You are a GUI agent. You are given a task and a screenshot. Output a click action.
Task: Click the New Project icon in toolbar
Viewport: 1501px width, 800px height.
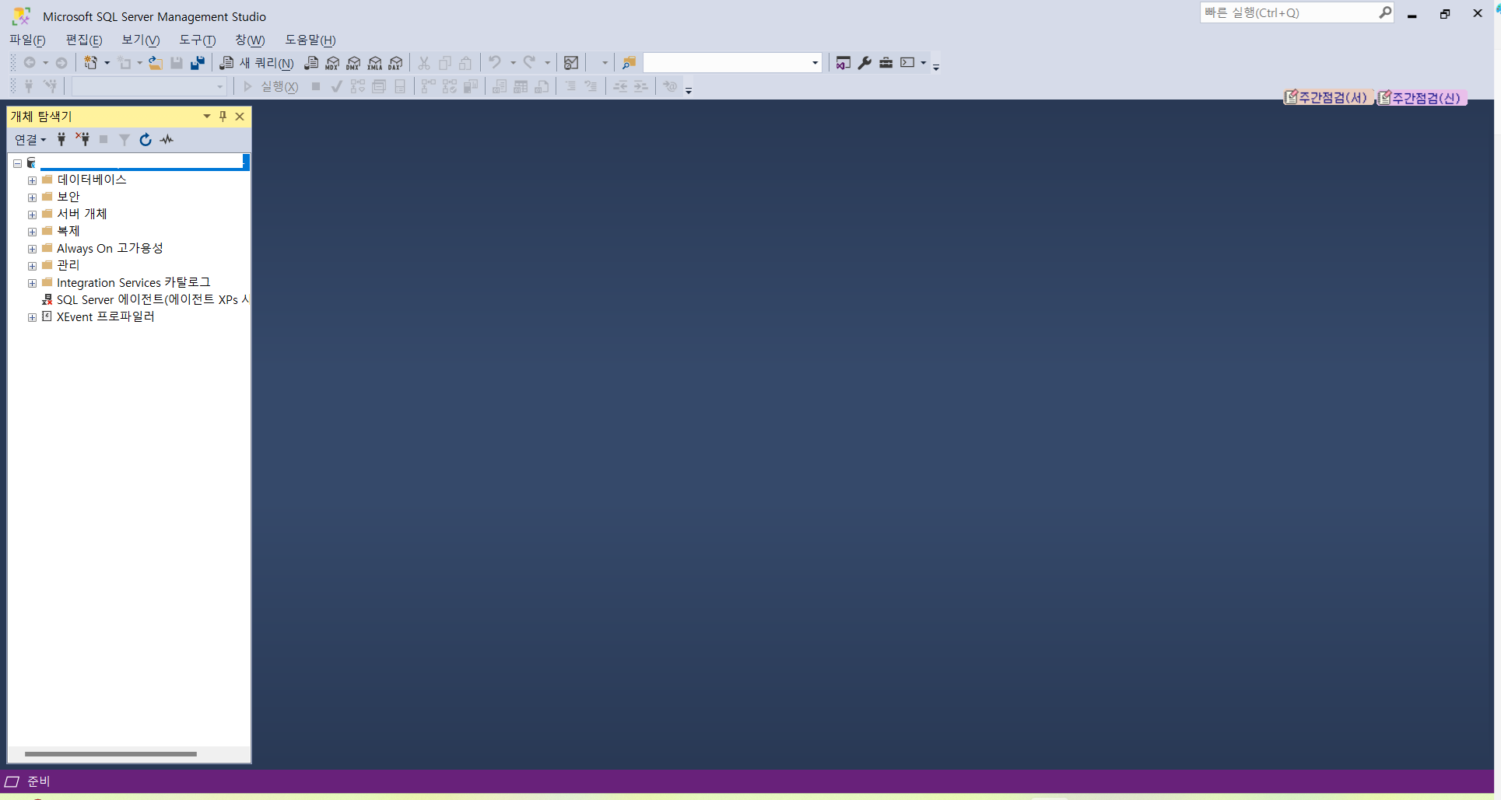point(91,63)
